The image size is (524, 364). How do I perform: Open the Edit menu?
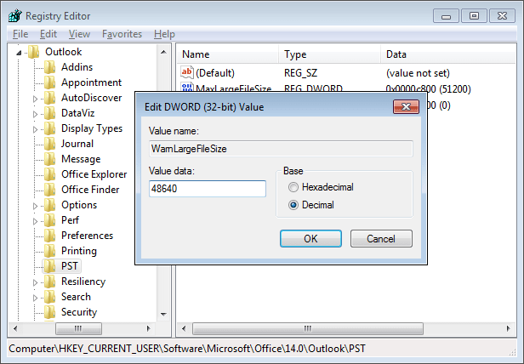48,34
